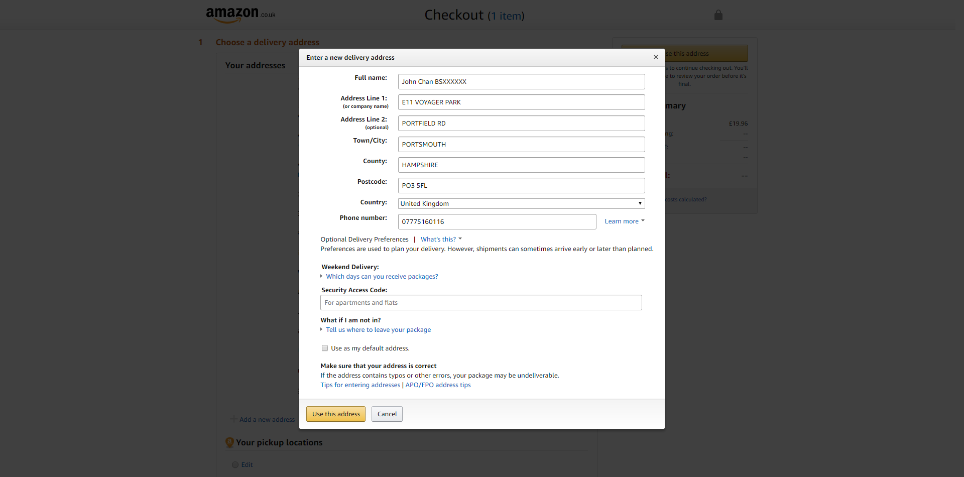Open APO/FPO address tips link
Image resolution: width=964 pixels, height=477 pixels.
coord(438,385)
